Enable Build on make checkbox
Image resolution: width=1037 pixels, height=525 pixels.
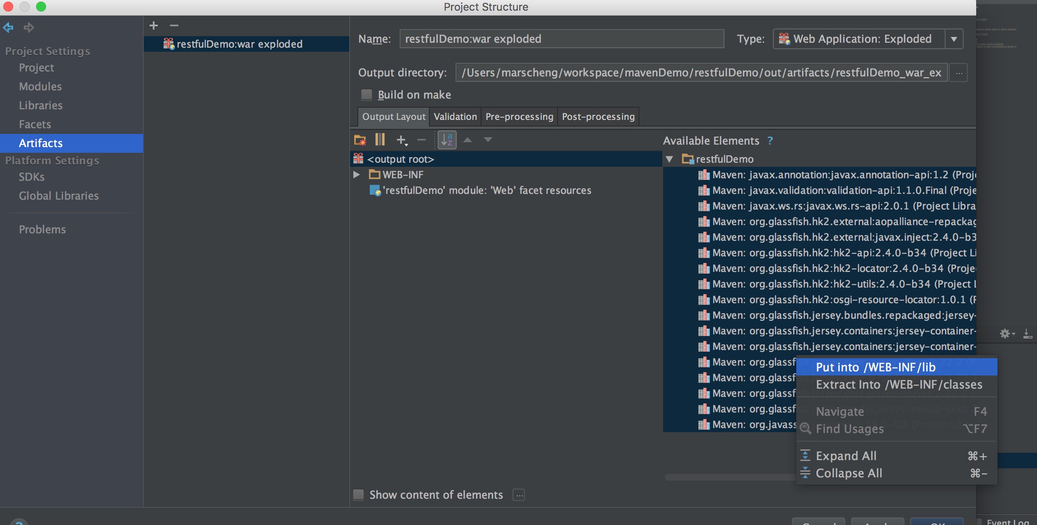click(366, 94)
